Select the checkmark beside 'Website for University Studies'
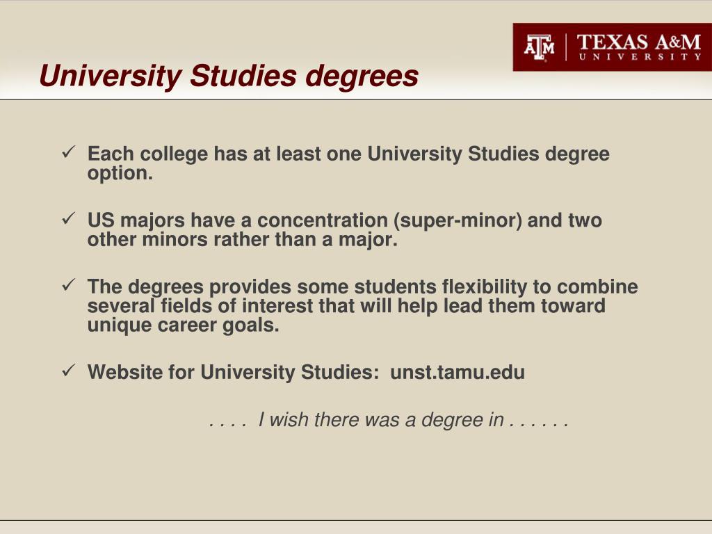Viewport: 712px width, 534px height. [67, 370]
